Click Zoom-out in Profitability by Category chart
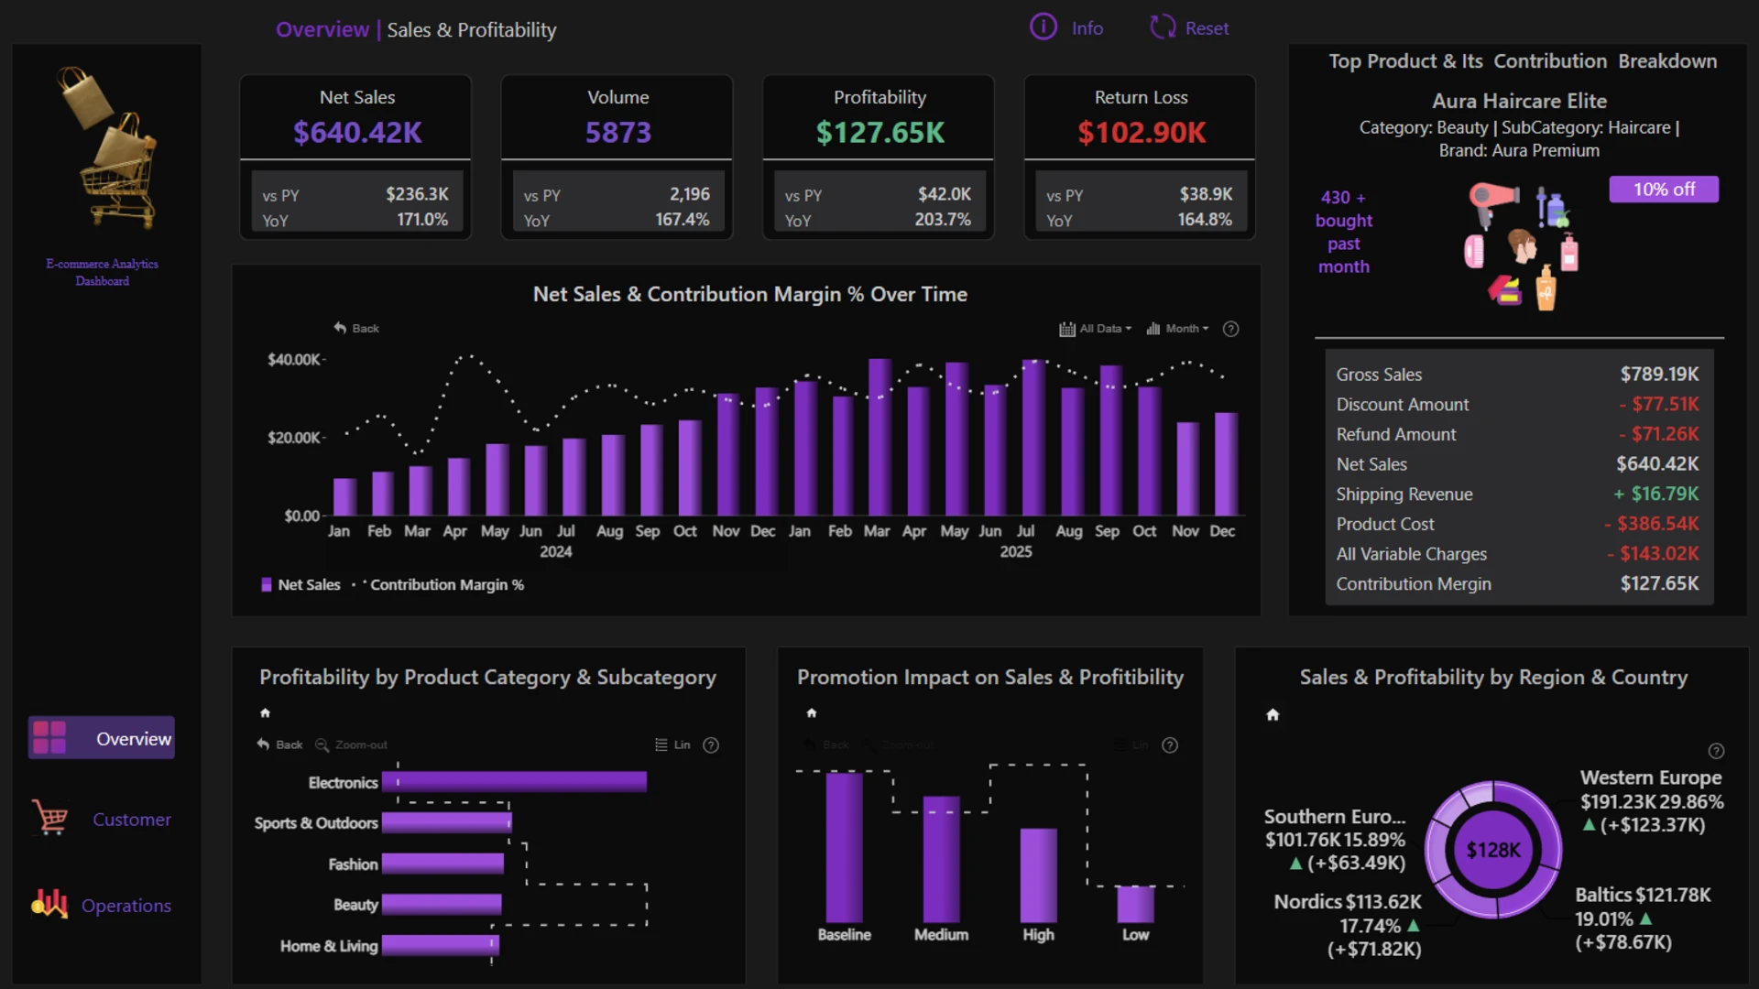This screenshot has width=1759, height=989. (351, 744)
